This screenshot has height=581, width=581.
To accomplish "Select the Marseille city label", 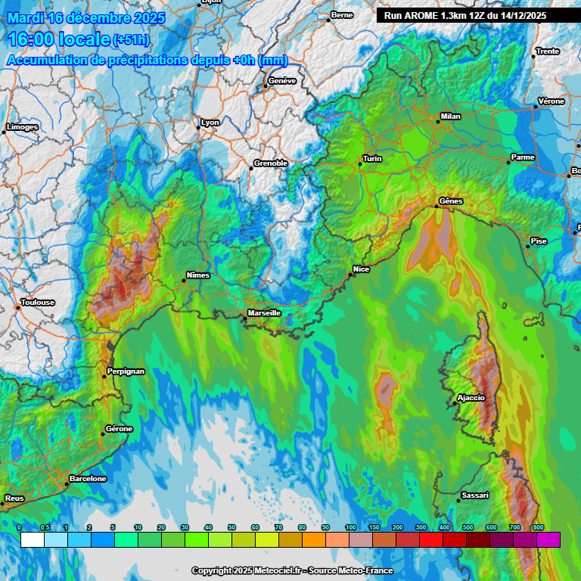I will coord(264,313).
